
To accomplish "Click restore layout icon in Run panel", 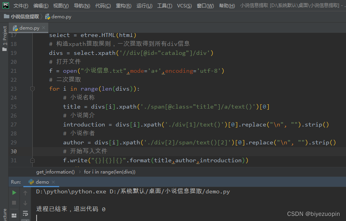I will [14, 216].
